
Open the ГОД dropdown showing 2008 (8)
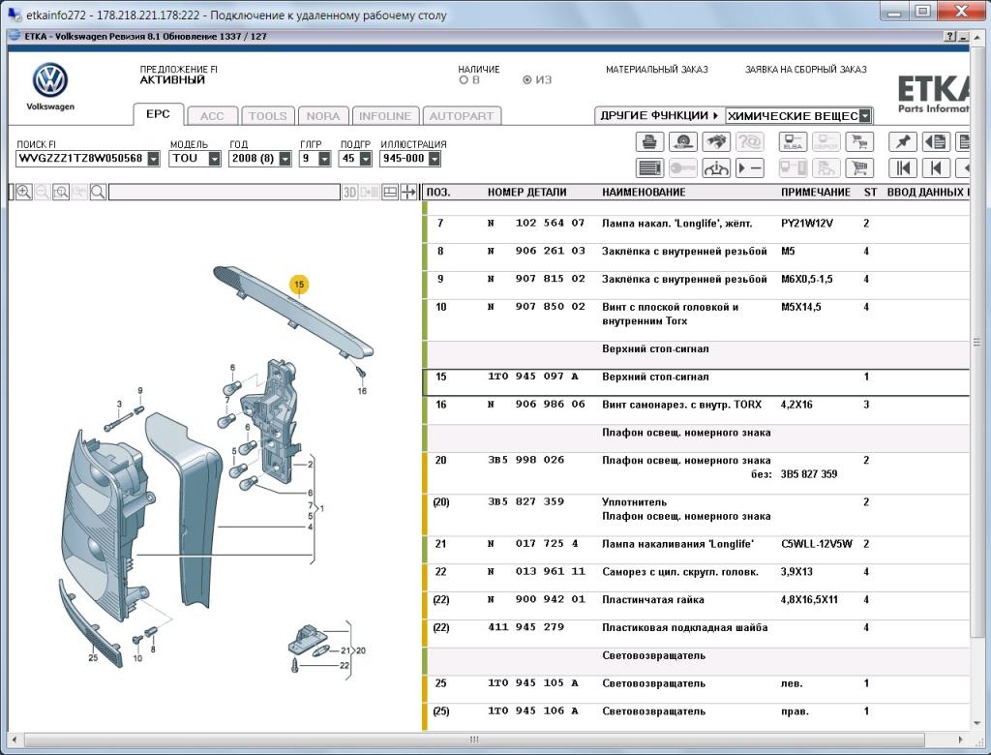pos(285,159)
